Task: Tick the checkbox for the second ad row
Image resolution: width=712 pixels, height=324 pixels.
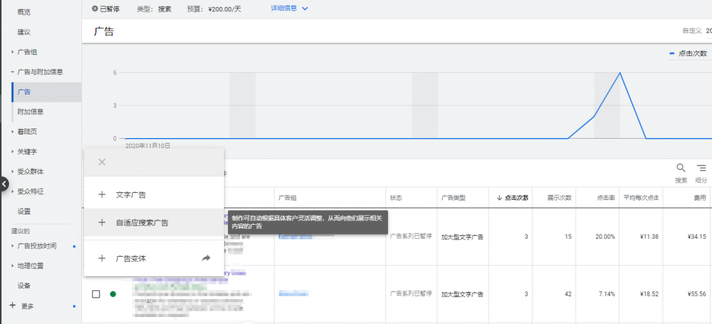Action: tap(96, 294)
